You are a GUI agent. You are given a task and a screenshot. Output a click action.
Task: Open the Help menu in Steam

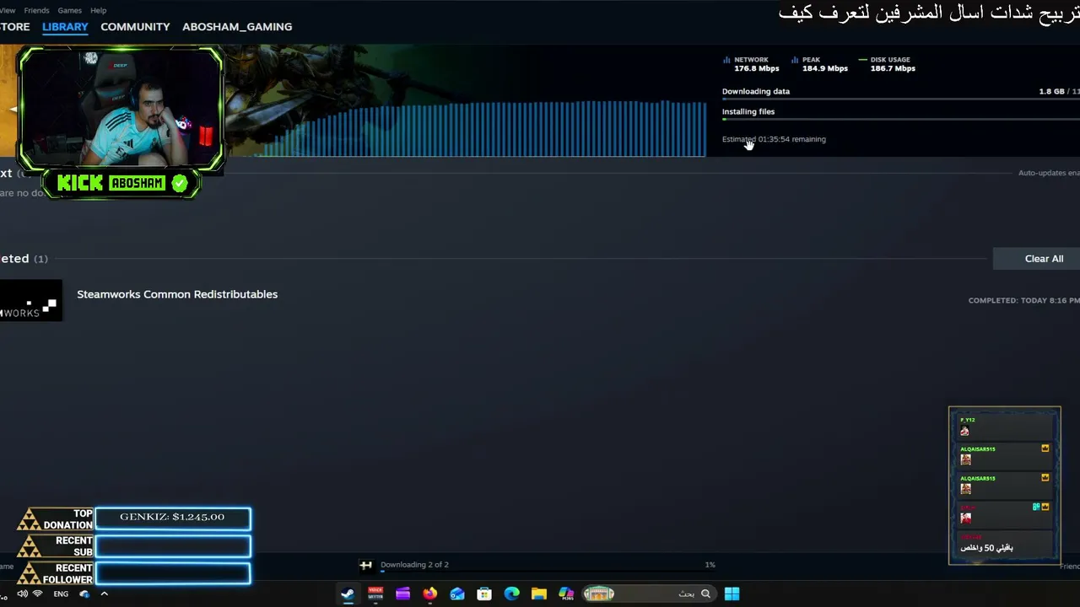98,10
